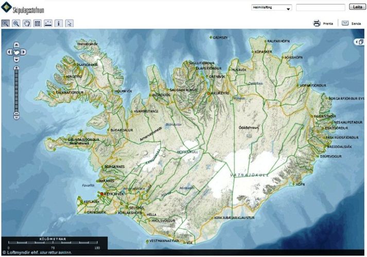Click the Vatnajökull glacier label
Screen dimensions: 367x257
pos(249,175)
